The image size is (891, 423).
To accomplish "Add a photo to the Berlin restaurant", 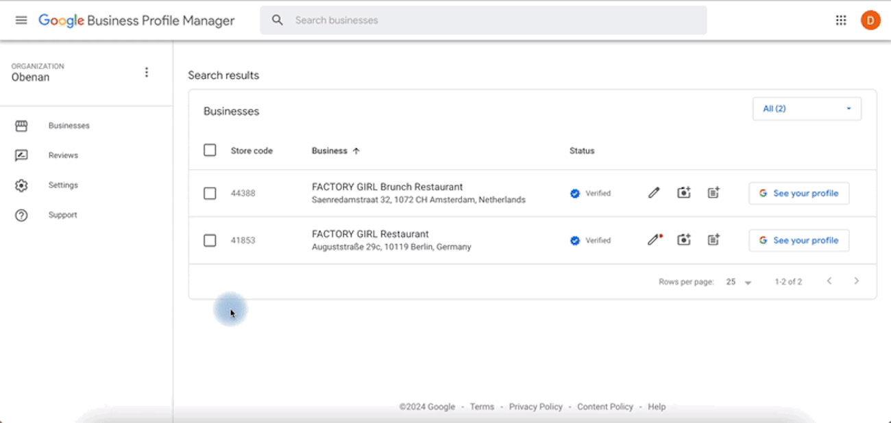I will tap(683, 240).
